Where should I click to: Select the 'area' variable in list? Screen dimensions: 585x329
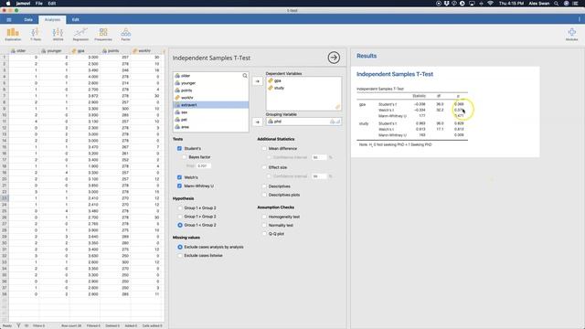pyautogui.click(x=211, y=127)
